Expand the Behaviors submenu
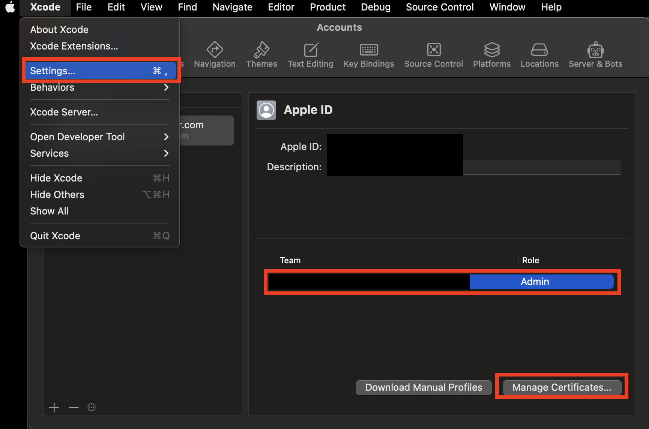 99,87
